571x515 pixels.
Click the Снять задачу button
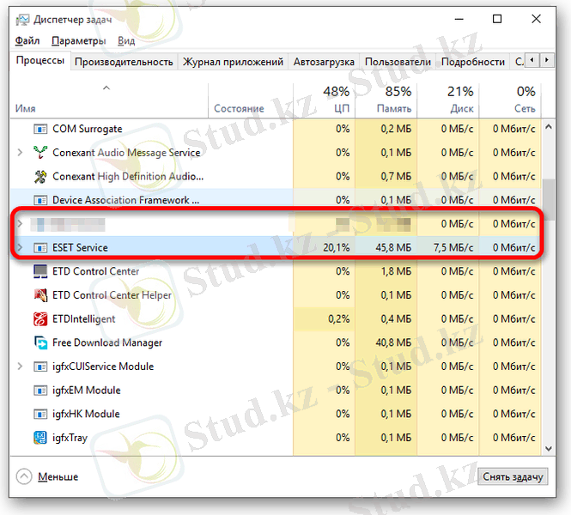coord(513,476)
